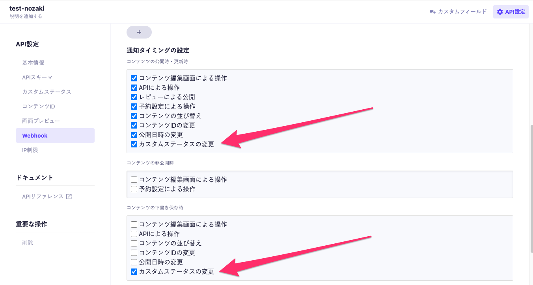Open the APIリファレンス documentation link
Viewport: 533px width, 285px height.
pyautogui.click(x=43, y=197)
